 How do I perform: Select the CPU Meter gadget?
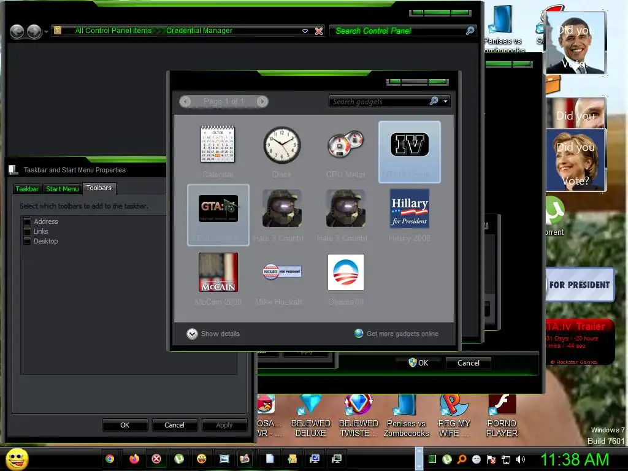[x=345, y=145]
